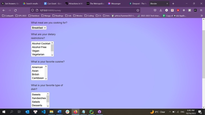Viewport: 205px width, 115px height.
Task: Open GitHub Desktop from the taskbar
Action: (x=99, y=112)
